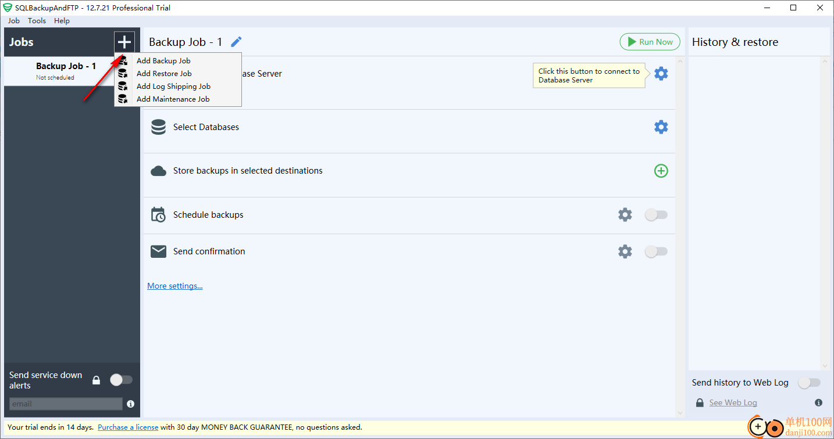Image resolution: width=834 pixels, height=439 pixels.
Task: Choose Add Backup Job from the menu
Action: pyautogui.click(x=178, y=60)
